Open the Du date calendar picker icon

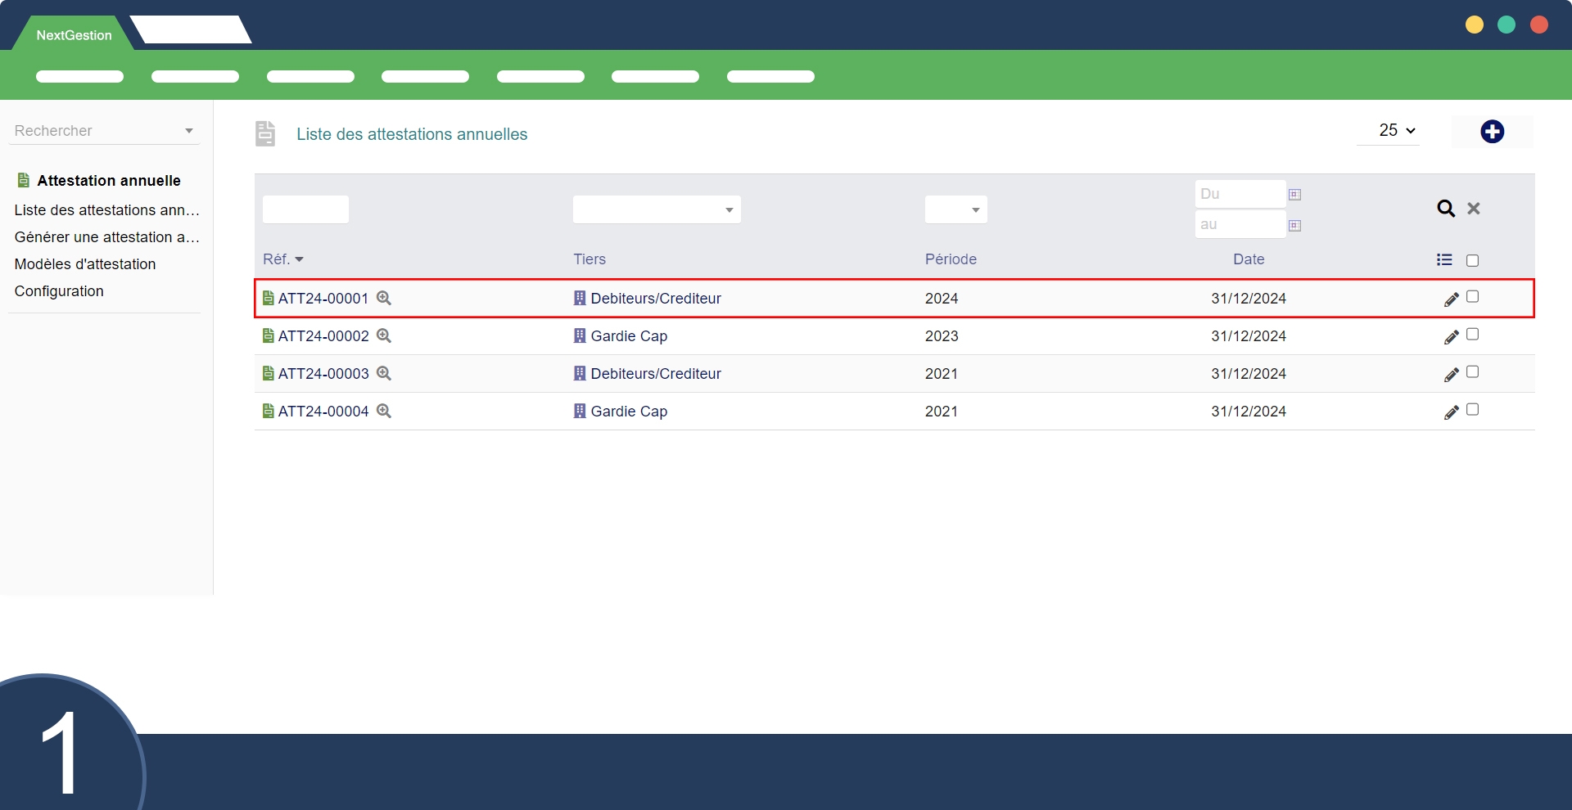(x=1294, y=195)
